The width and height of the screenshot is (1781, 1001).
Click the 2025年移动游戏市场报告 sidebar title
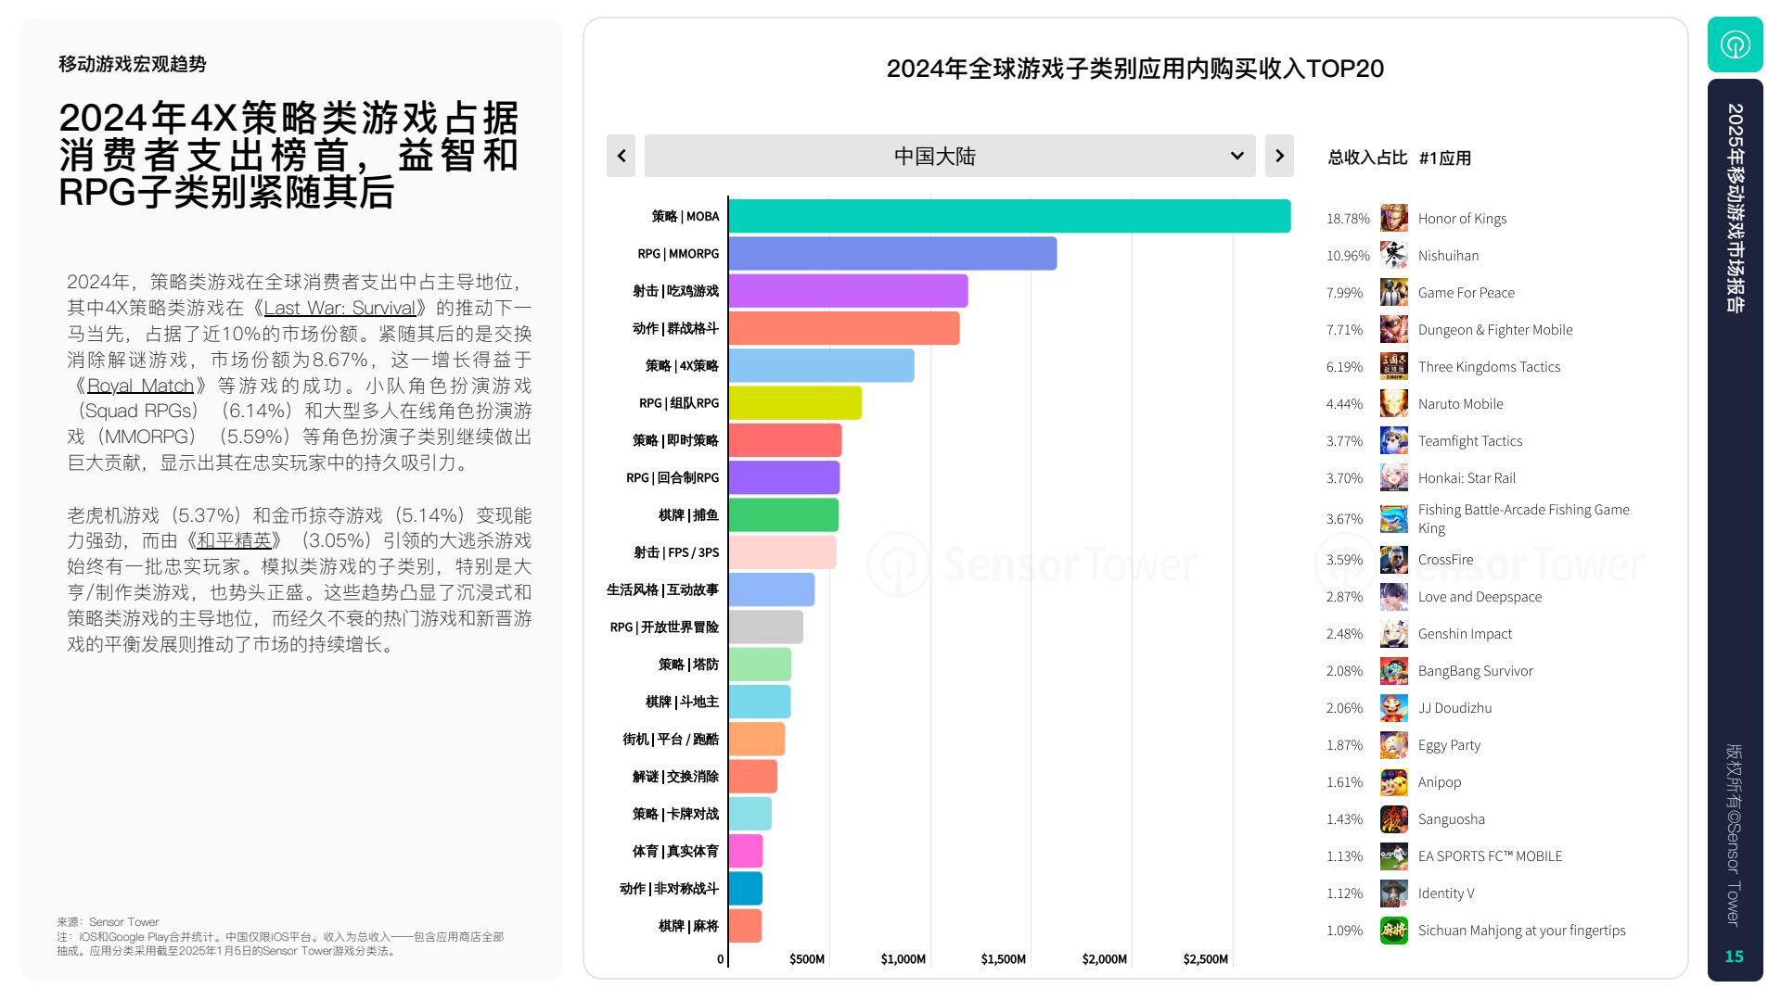tap(1735, 208)
